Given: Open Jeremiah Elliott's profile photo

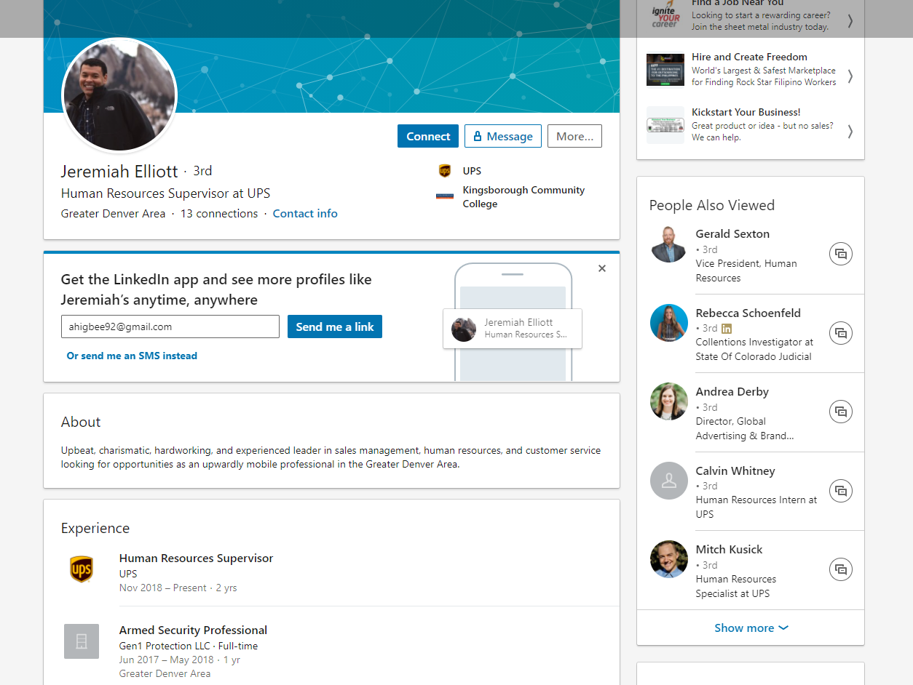Looking at the screenshot, I should 119,95.
